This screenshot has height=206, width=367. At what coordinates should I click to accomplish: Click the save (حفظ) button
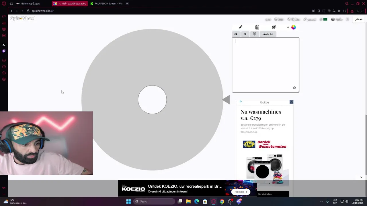pos(279,19)
